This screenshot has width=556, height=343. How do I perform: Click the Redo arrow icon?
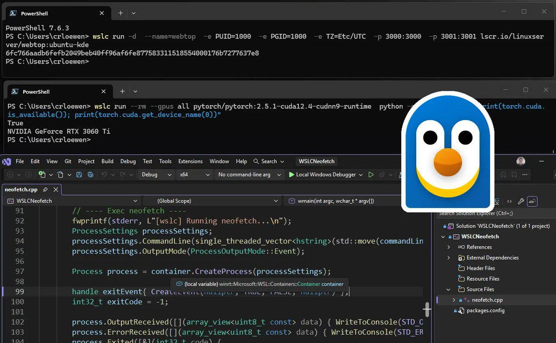click(x=123, y=175)
